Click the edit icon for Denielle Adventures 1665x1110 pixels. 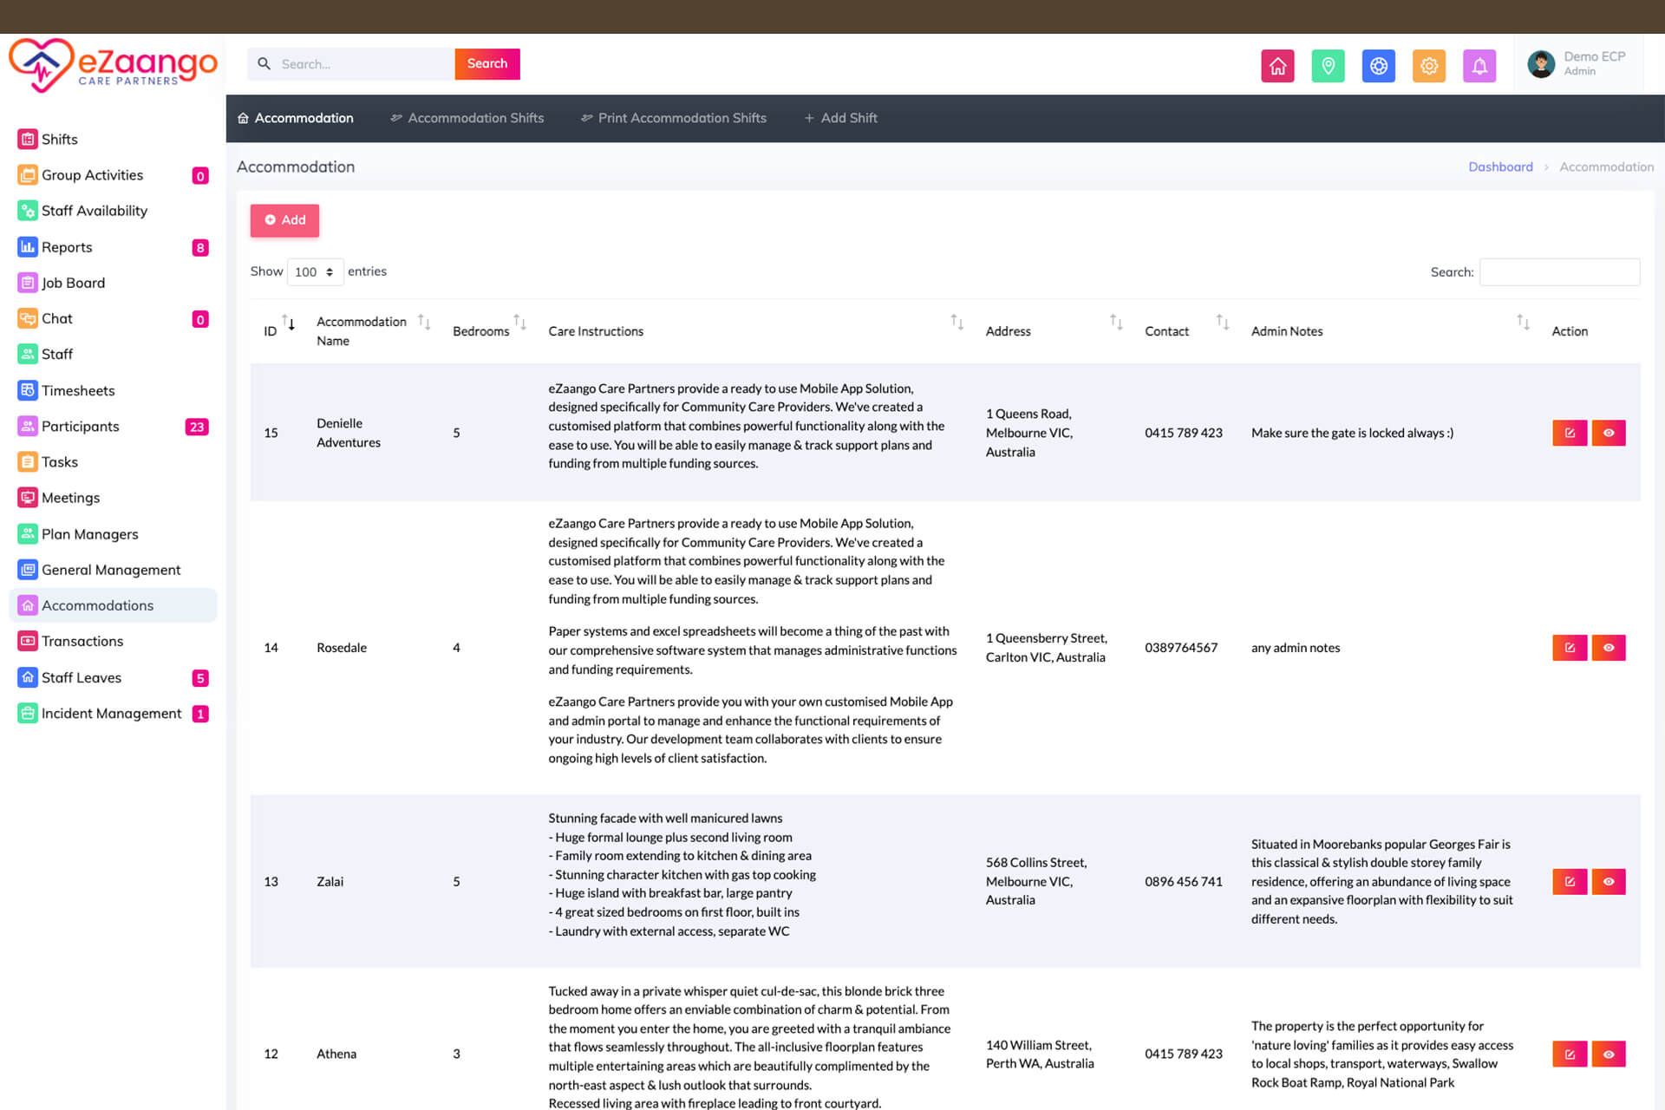click(1569, 433)
